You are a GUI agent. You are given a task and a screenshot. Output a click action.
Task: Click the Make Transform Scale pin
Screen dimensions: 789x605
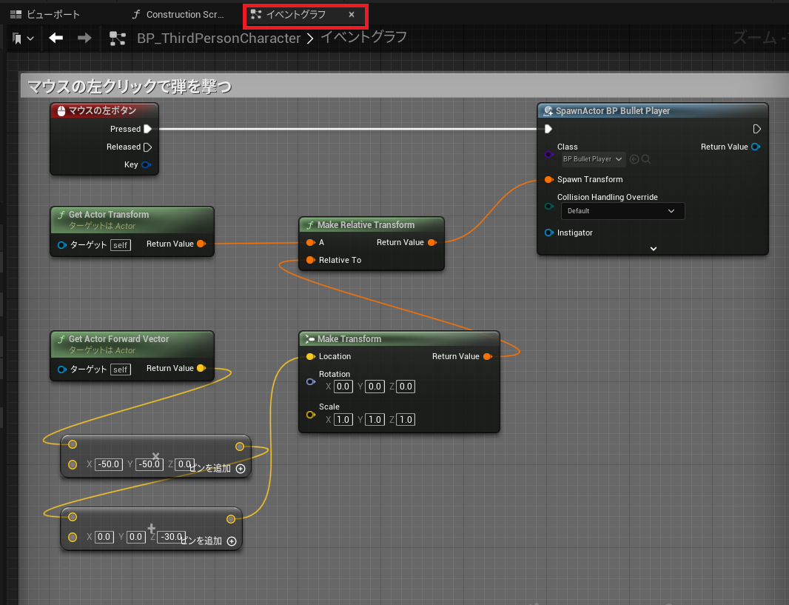pos(310,415)
